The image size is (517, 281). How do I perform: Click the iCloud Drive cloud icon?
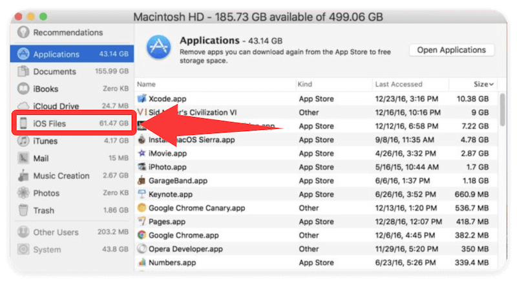[x=23, y=106]
